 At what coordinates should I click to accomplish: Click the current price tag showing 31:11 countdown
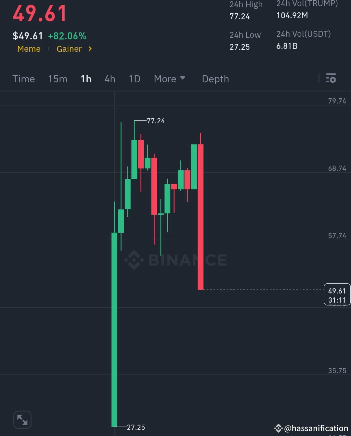tap(337, 294)
